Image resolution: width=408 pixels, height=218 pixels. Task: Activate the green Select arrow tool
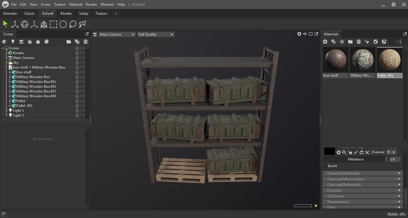tap(5, 24)
